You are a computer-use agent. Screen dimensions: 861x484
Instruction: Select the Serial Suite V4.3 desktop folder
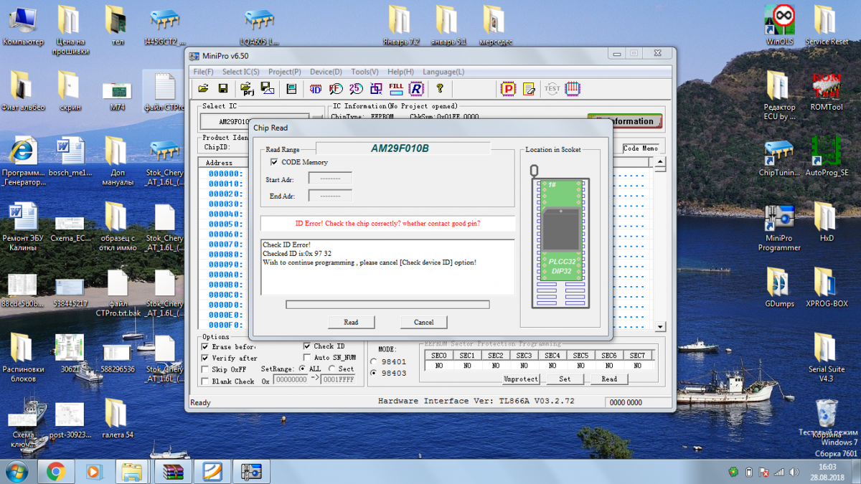click(x=827, y=358)
